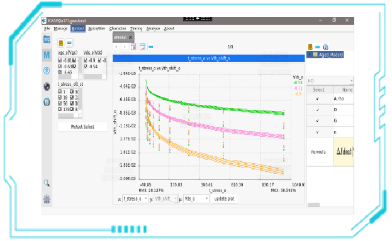Open the Spice/Sim menu
This screenshot has width=392, height=241.
(97, 28)
